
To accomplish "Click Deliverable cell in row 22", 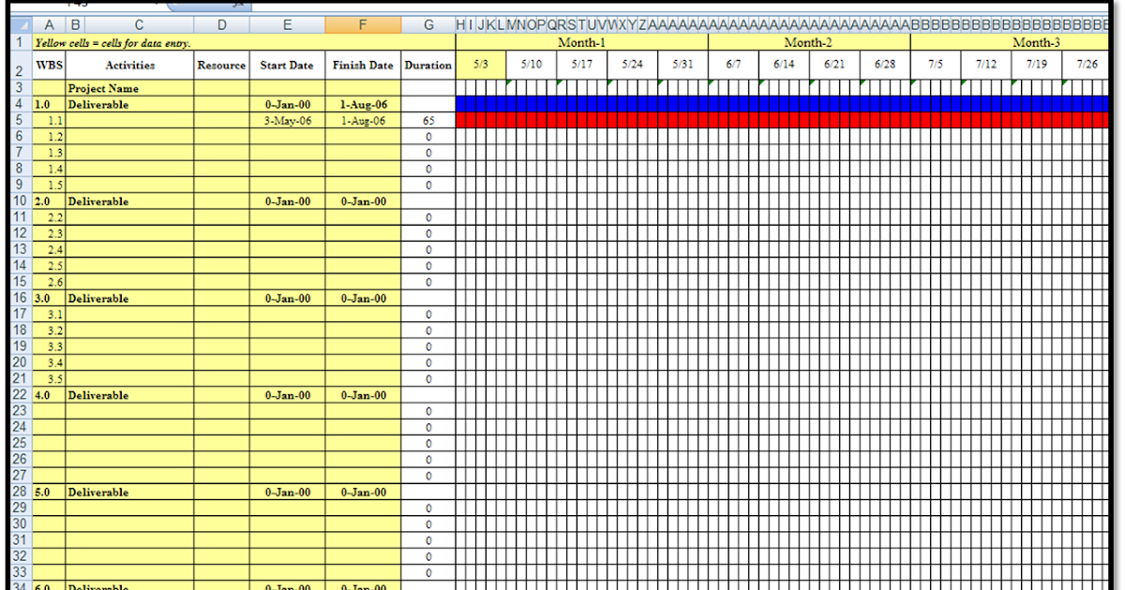I will point(129,395).
